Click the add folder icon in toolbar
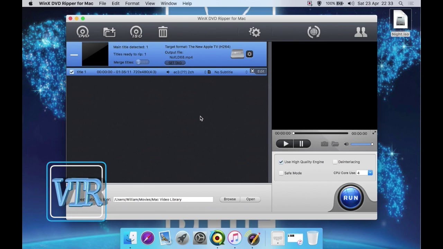Screen dimensions: 443x249 109,32
